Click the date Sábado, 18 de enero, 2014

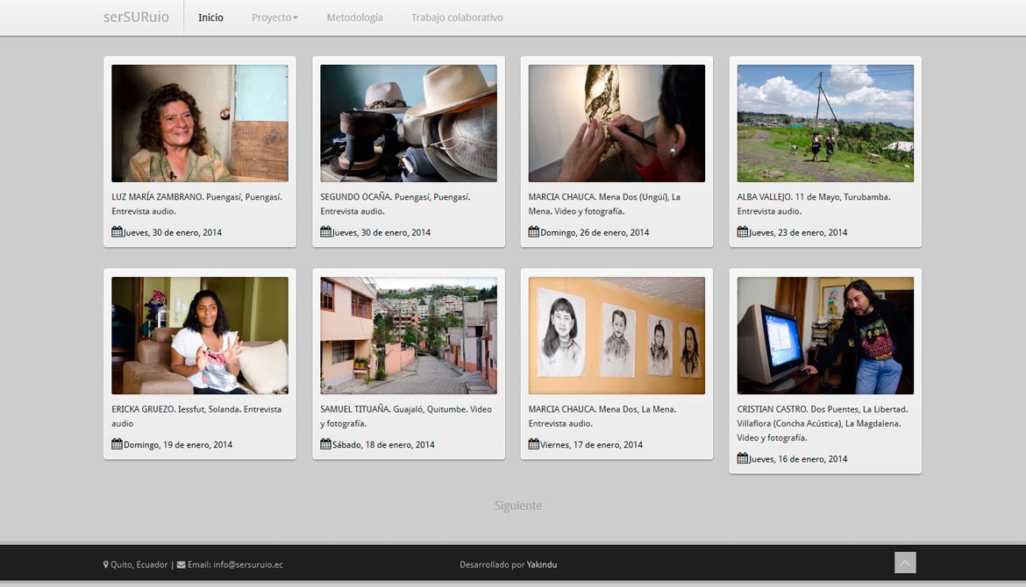coord(383,444)
